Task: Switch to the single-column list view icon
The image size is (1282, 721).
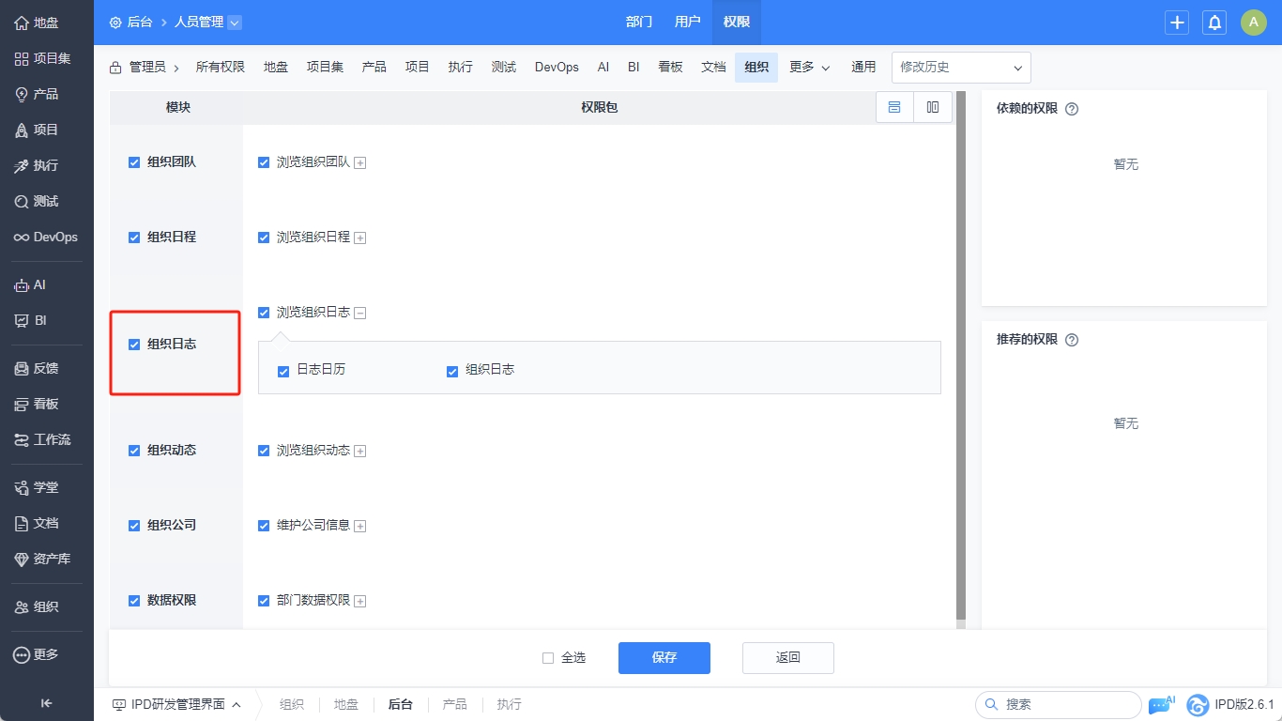Action: (894, 107)
